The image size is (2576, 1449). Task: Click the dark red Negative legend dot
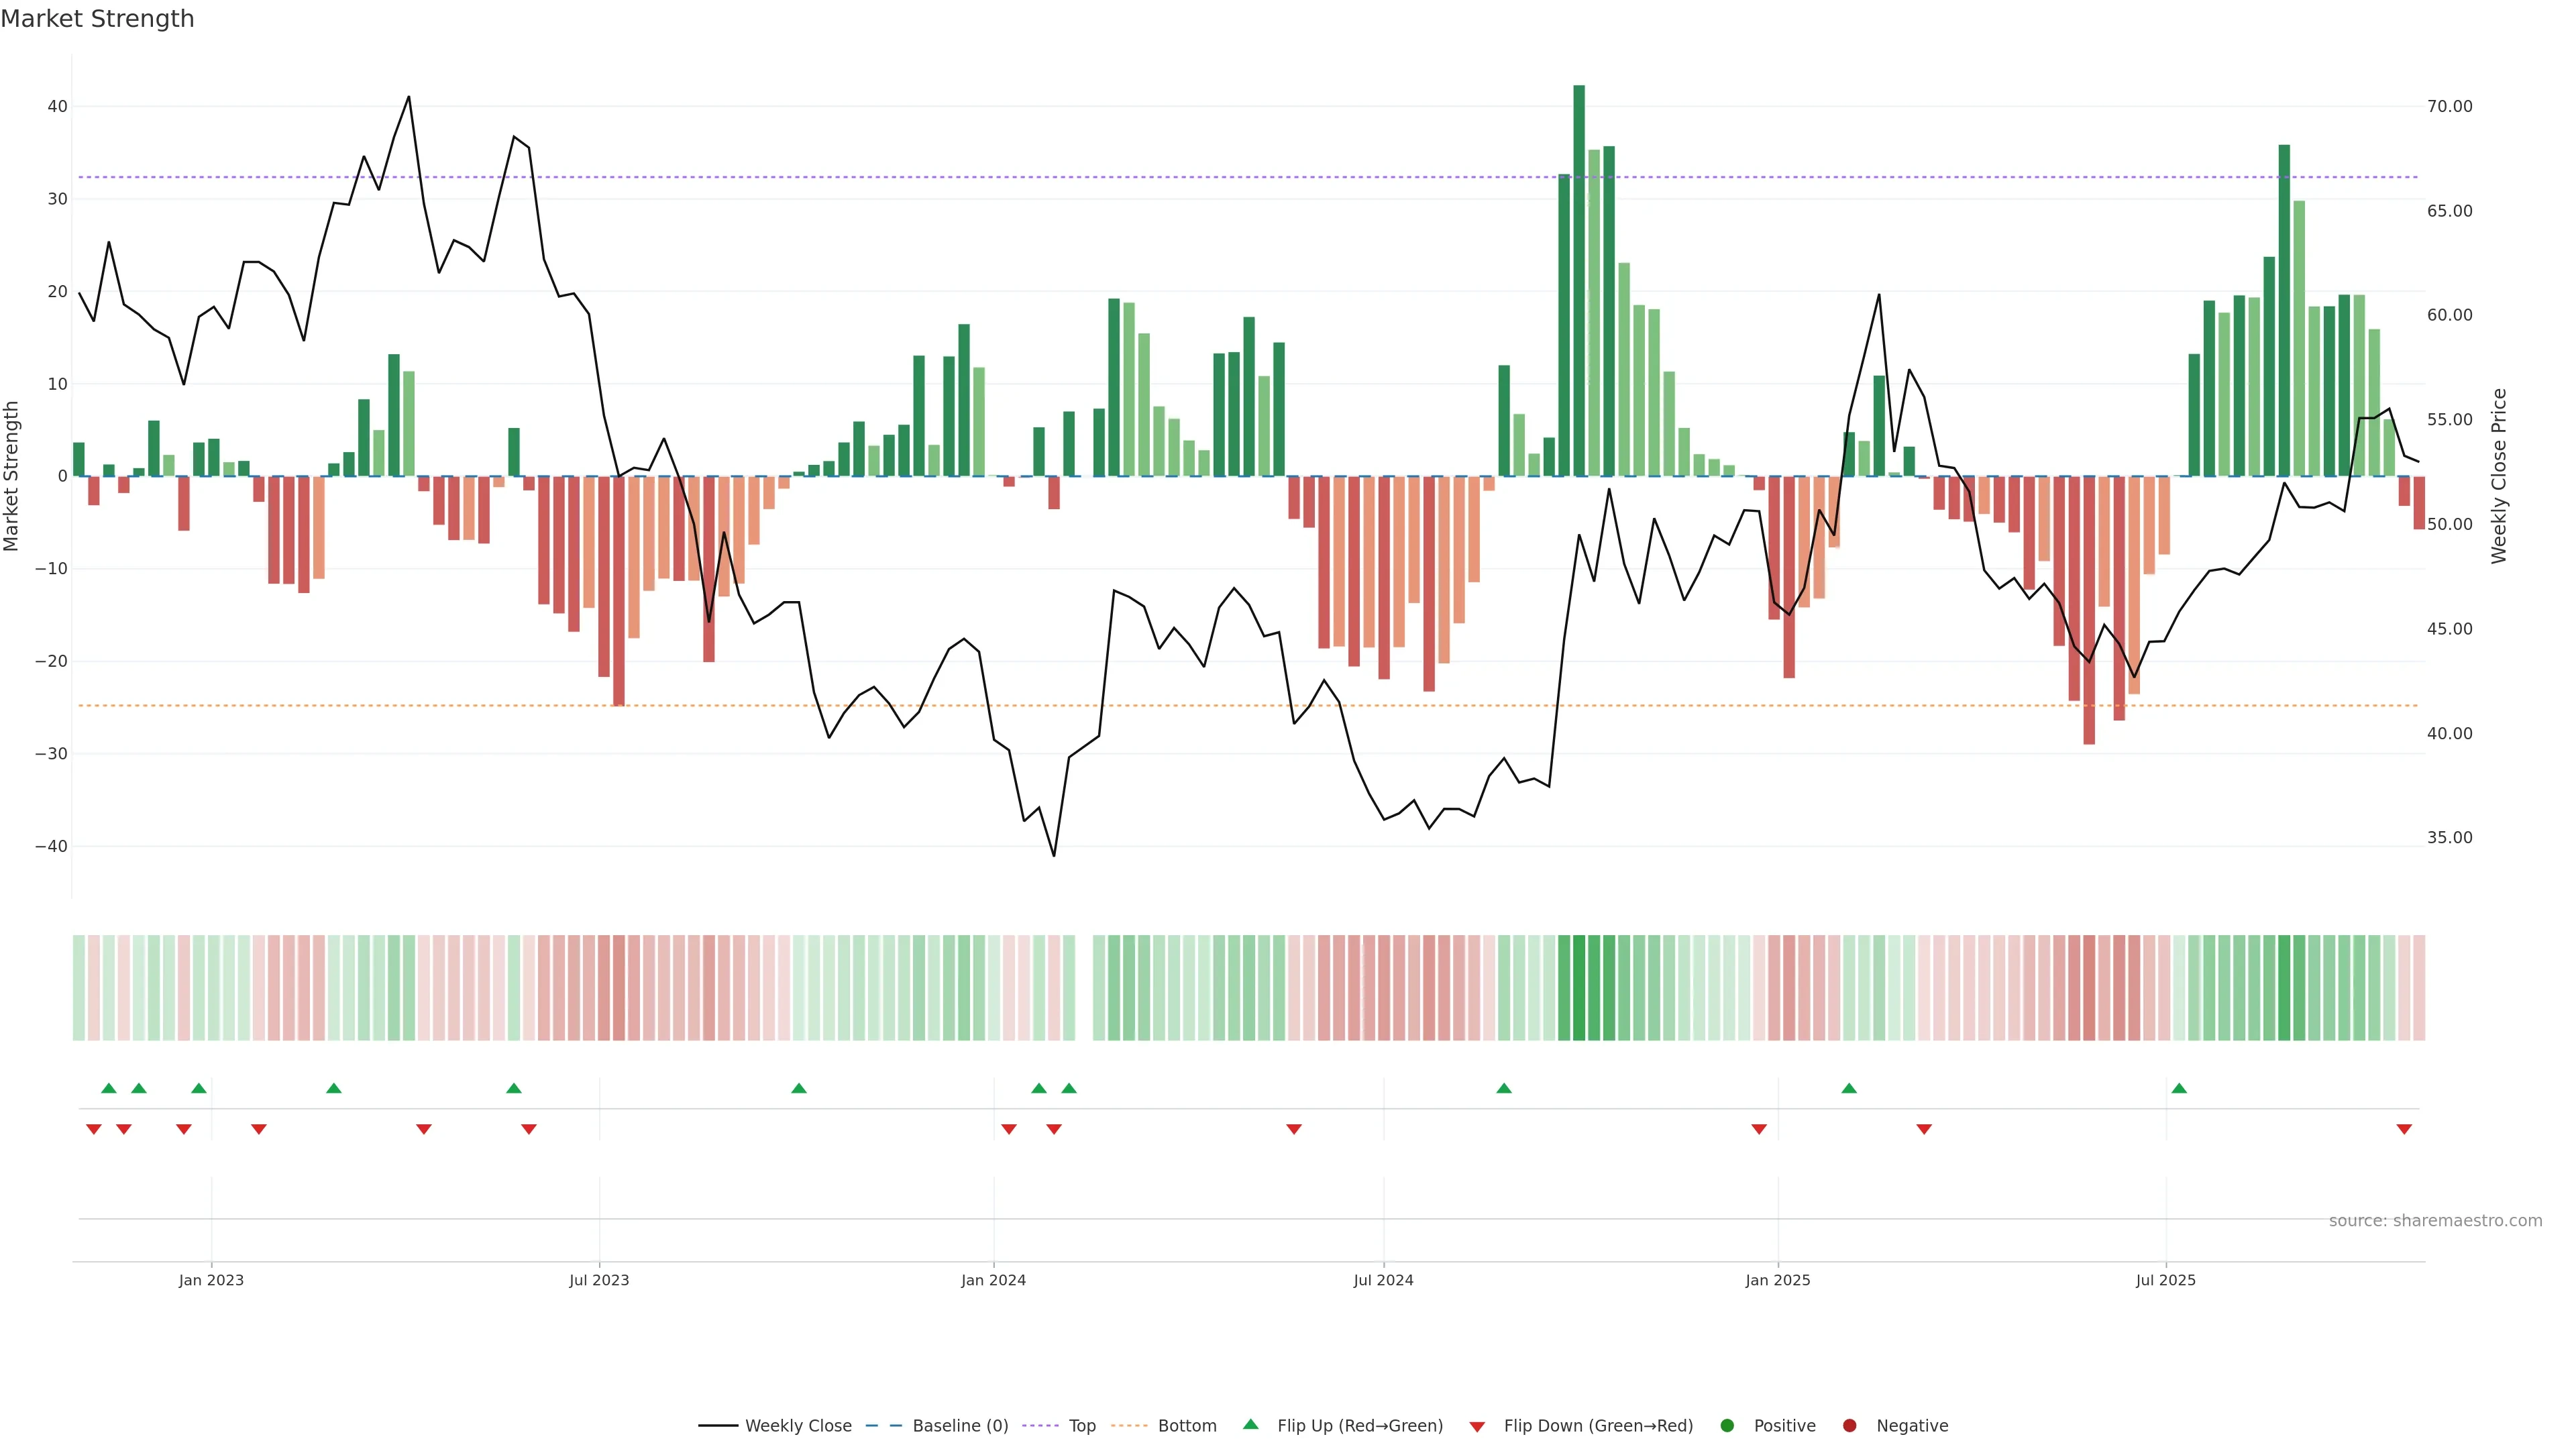pos(1849,1426)
